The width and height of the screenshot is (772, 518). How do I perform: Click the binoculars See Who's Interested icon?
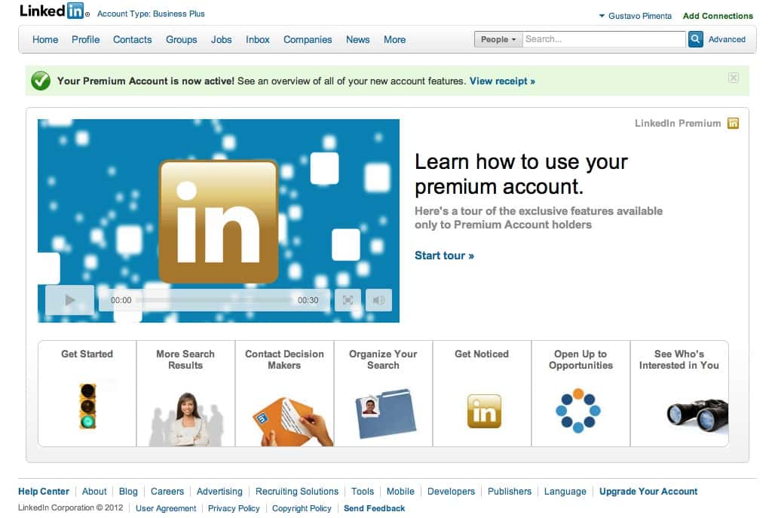pyautogui.click(x=696, y=413)
